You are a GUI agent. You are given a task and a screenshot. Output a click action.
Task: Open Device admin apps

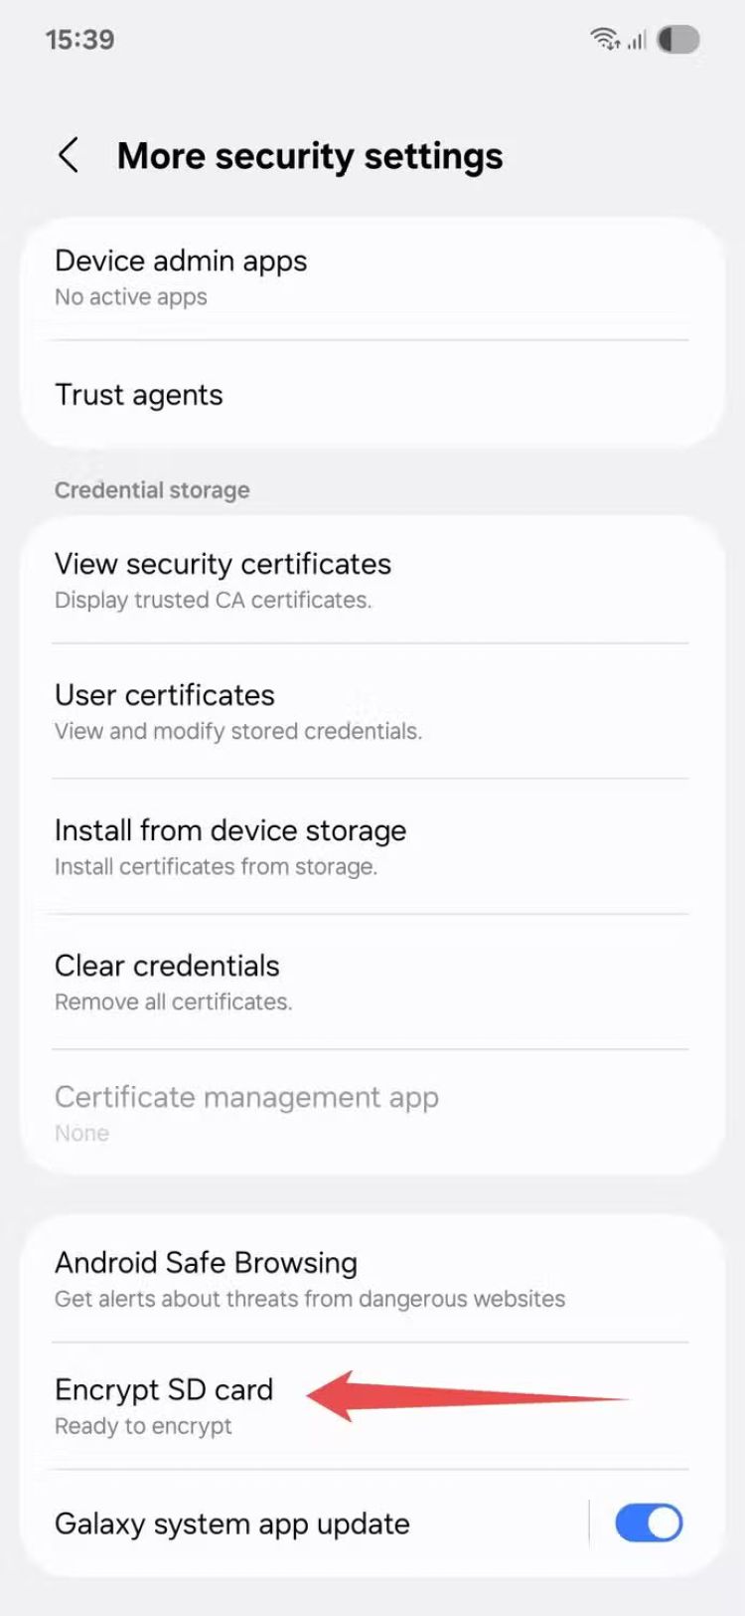[x=181, y=262]
